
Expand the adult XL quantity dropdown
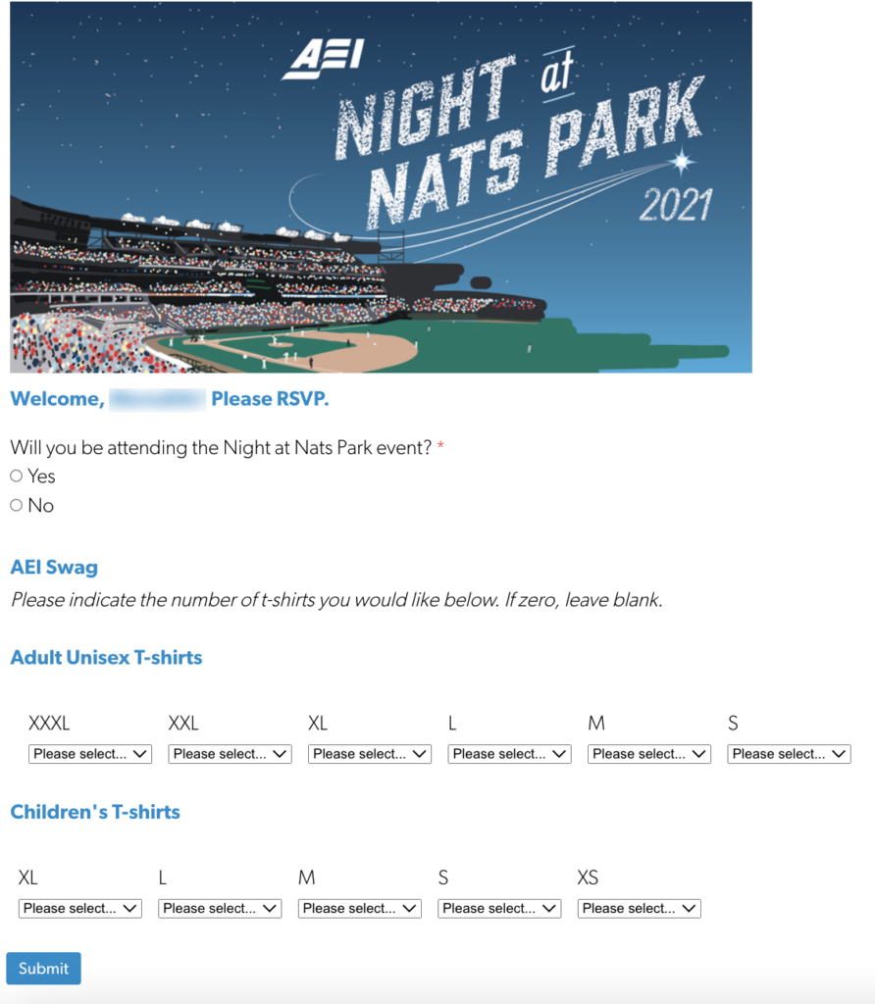tap(370, 754)
